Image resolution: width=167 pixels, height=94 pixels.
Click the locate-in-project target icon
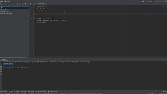coord(17,4)
